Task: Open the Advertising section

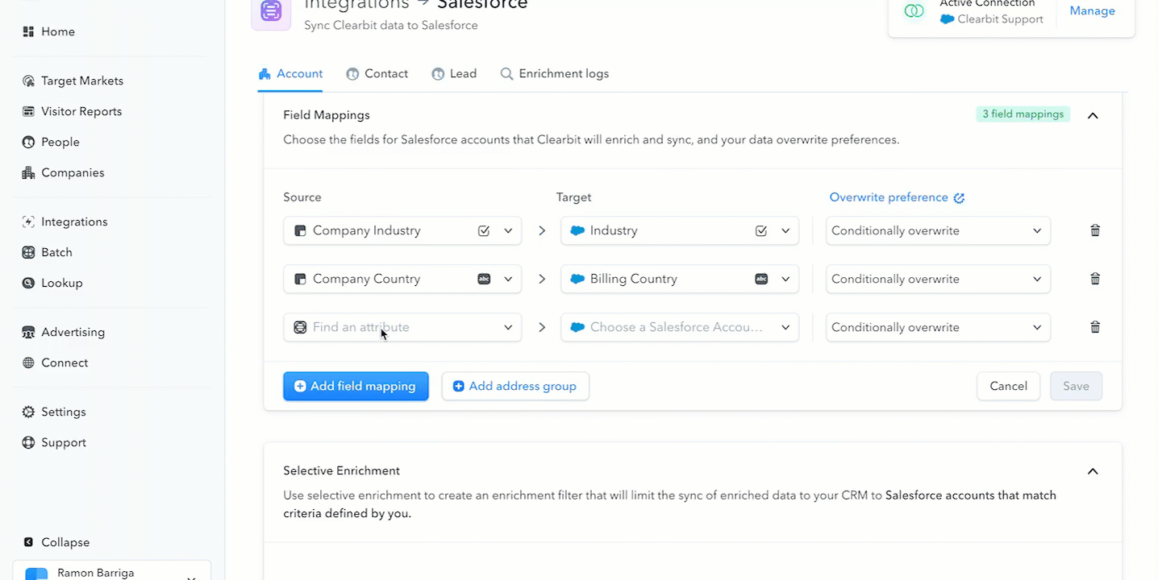Action: click(73, 331)
